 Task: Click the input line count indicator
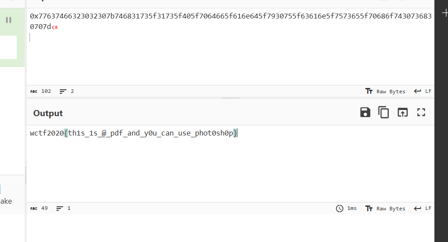[67, 92]
